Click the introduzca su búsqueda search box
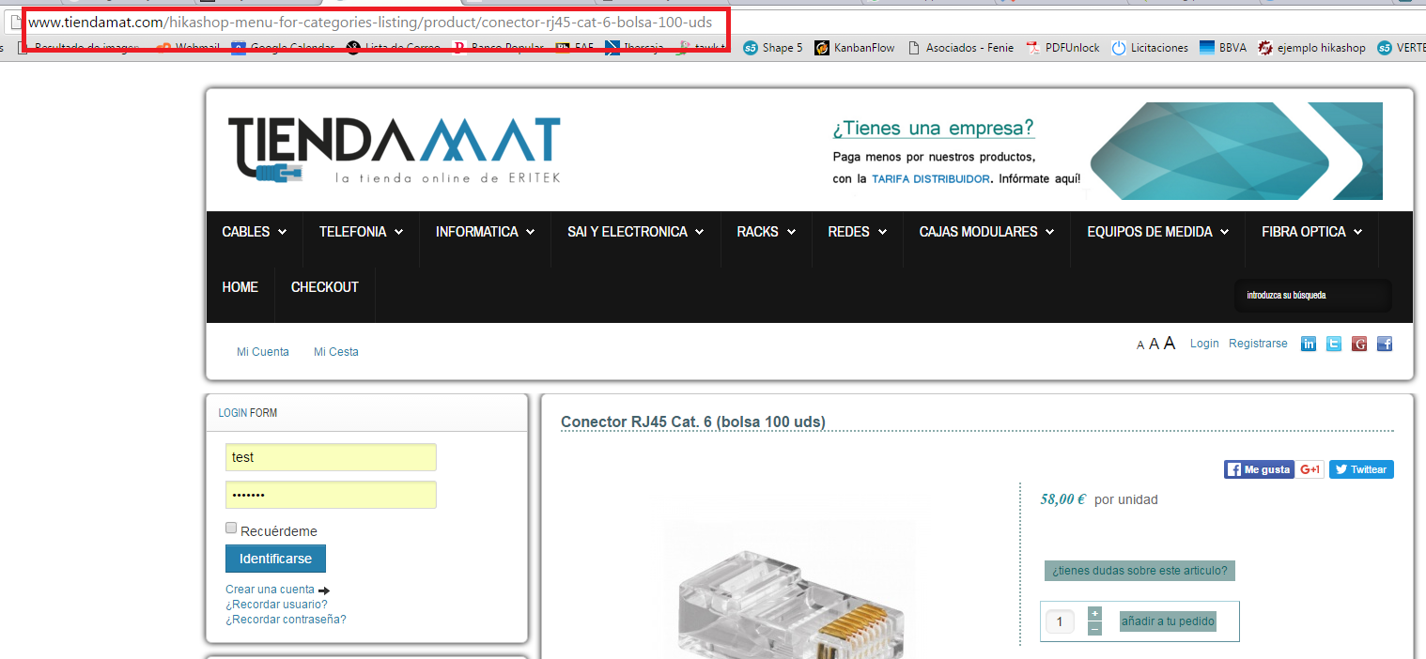 (x=1312, y=295)
